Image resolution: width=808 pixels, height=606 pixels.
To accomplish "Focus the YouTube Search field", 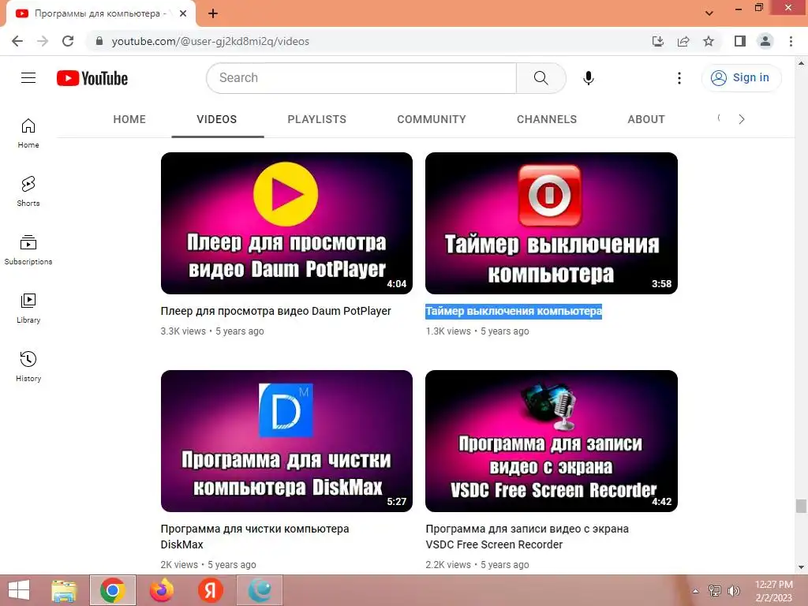I will tap(361, 78).
